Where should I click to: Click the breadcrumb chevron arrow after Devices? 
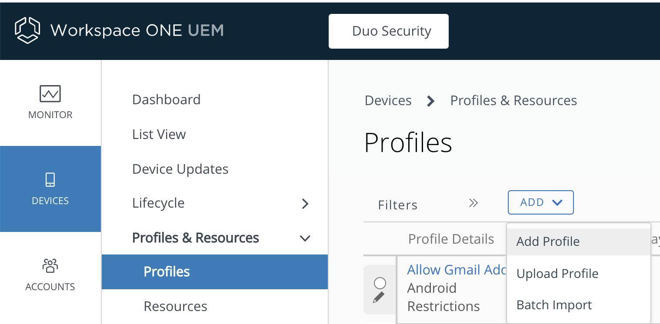pos(430,100)
